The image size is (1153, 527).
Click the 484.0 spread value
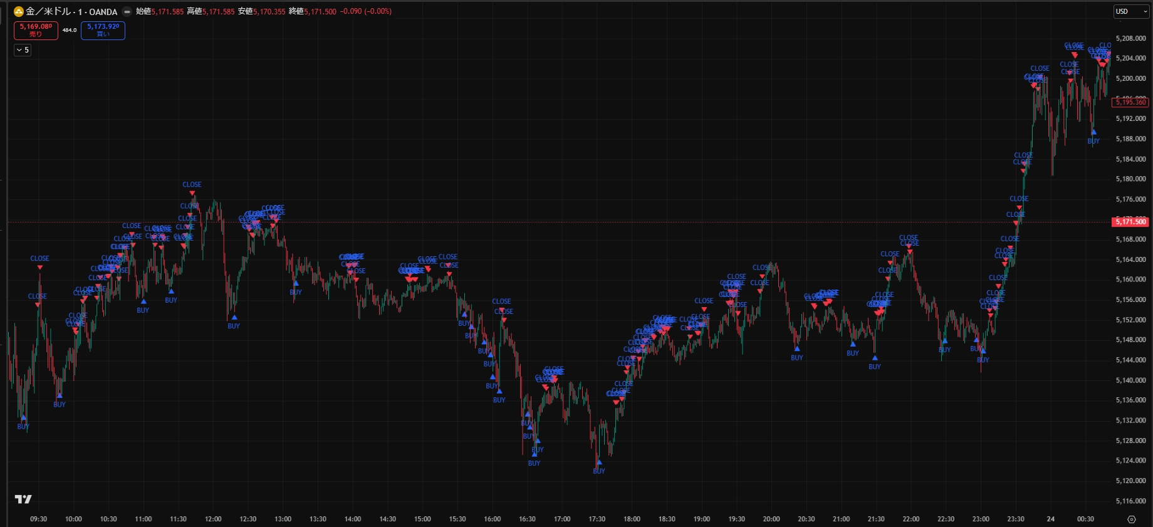click(x=70, y=30)
